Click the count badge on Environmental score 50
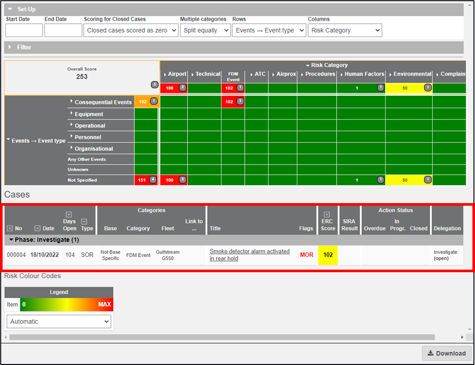The height and width of the screenshot is (365, 475). pyautogui.click(x=427, y=88)
